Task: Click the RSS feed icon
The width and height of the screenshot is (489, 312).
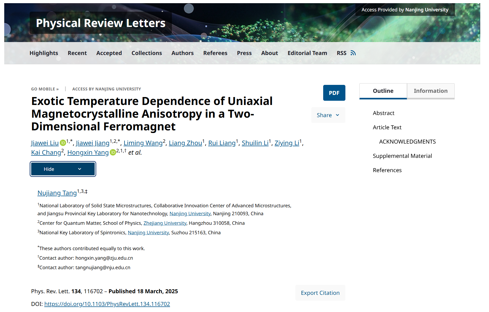Action: (353, 53)
